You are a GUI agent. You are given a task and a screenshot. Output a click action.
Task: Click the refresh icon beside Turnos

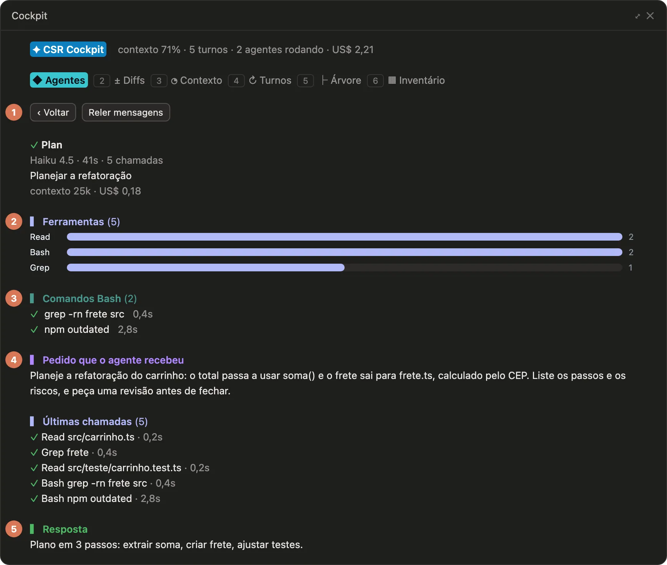(253, 80)
